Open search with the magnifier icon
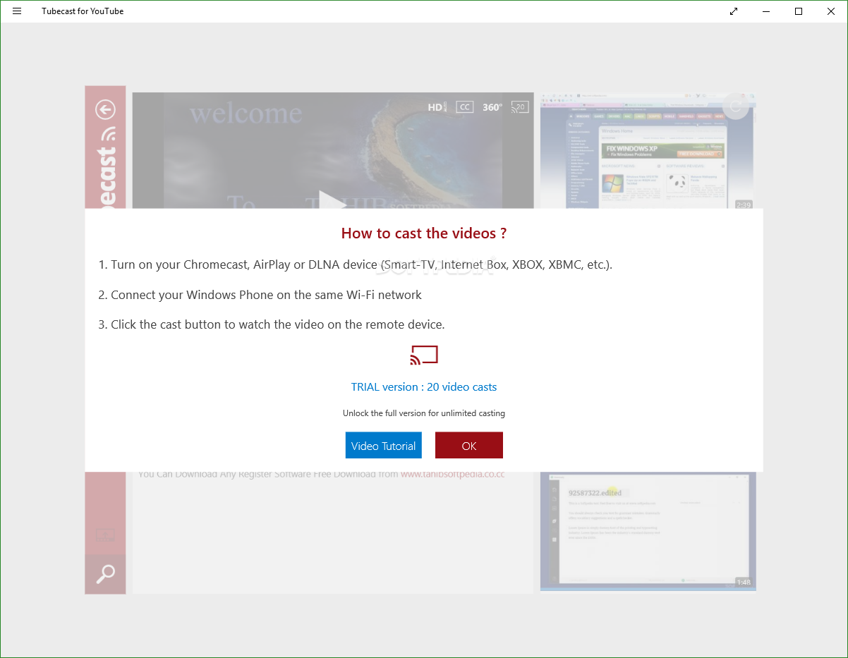 105,574
